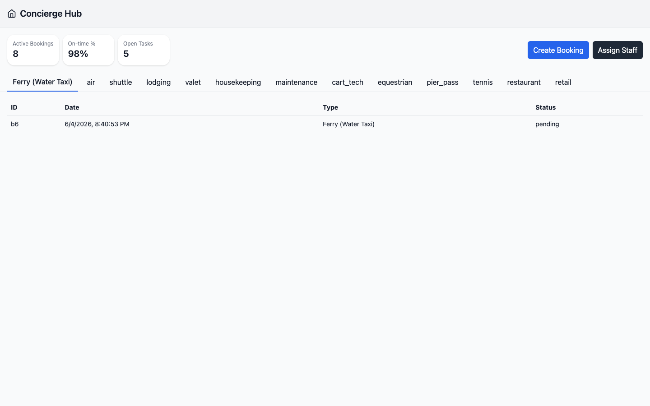Click the ID column header
Viewport: 650px width, 406px height.
tap(34, 107)
